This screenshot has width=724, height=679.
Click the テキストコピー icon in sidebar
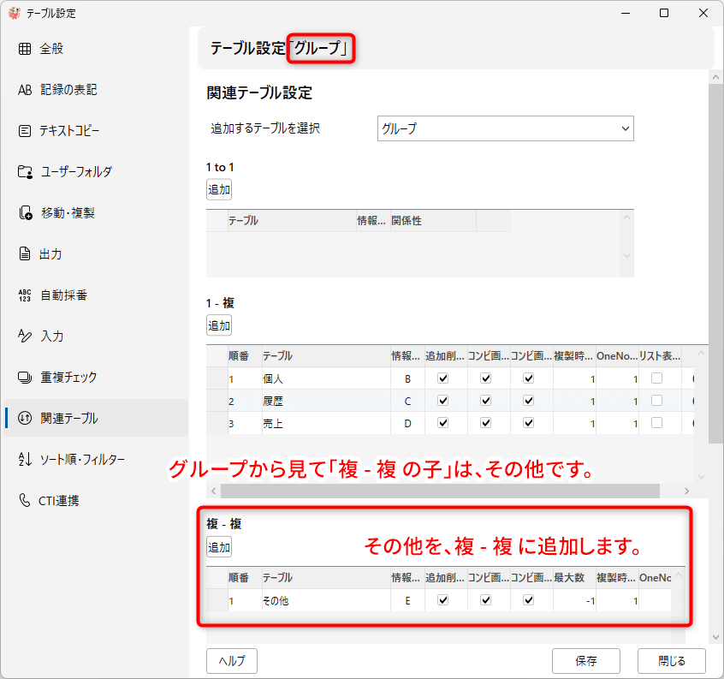click(x=25, y=131)
